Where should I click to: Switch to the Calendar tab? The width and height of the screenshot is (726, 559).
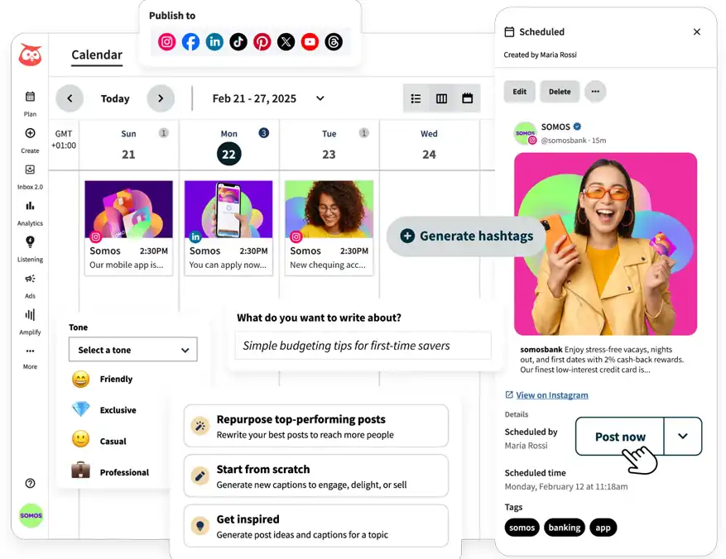[x=96, y=55]
